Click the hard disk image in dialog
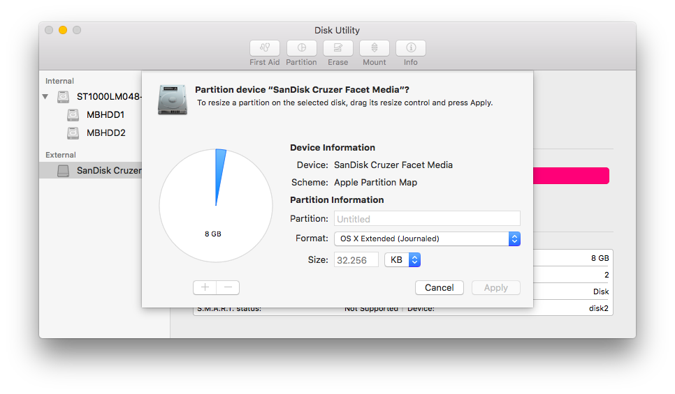This screenshot has height=394, width=675. [x=173, y=100]
